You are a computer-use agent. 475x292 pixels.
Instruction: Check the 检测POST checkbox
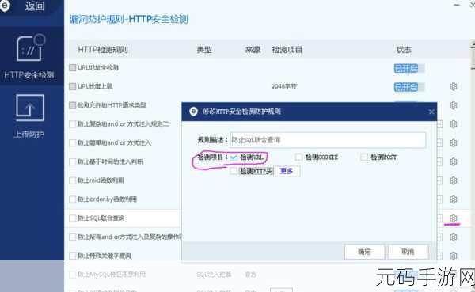(x=364, y=157)
